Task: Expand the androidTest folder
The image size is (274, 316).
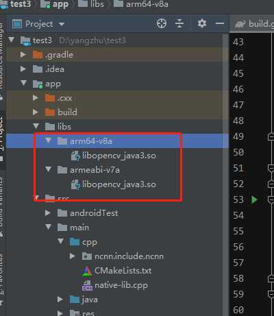Action: tap(48, 212)
